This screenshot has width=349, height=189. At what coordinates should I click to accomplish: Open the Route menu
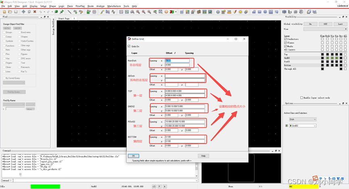[x=90, y=6]
